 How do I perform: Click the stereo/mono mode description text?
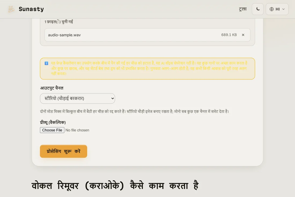(135, 112)
